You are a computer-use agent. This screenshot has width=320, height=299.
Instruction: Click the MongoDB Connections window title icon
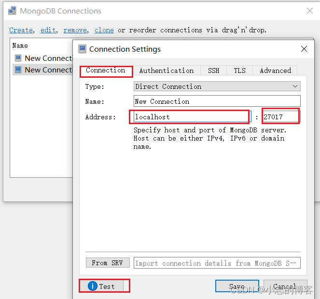(x=12, y=11)
